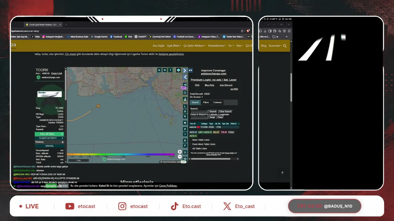
Task: Toggle the F map option button
Action: (x=185, y=145)
